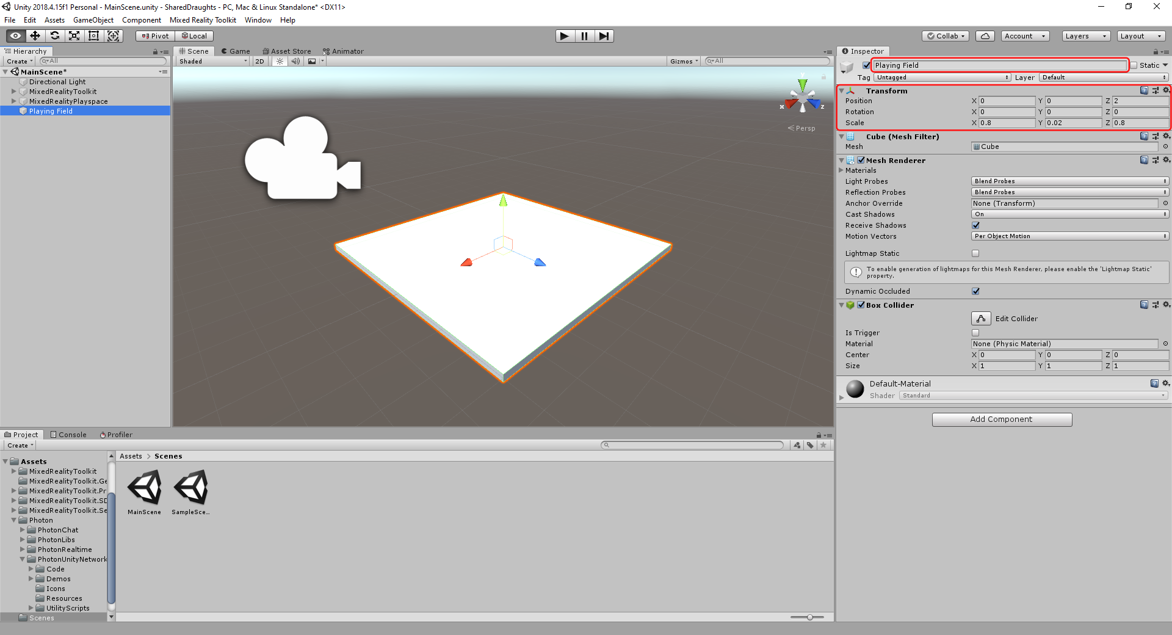1172x635 pixels.
Task: Click the Edit Collider button
Action: click(981, 319)
